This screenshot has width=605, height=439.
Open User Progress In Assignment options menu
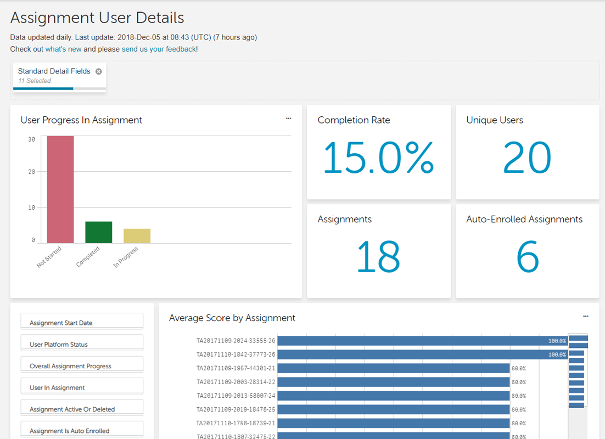coord(288,119)
